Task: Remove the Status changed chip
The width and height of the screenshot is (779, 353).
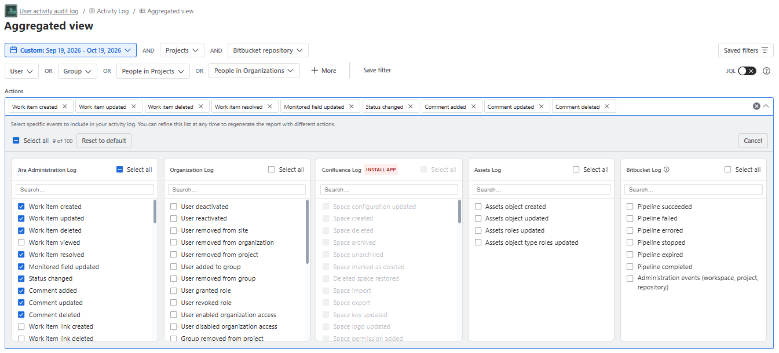Action: point(410,106)
